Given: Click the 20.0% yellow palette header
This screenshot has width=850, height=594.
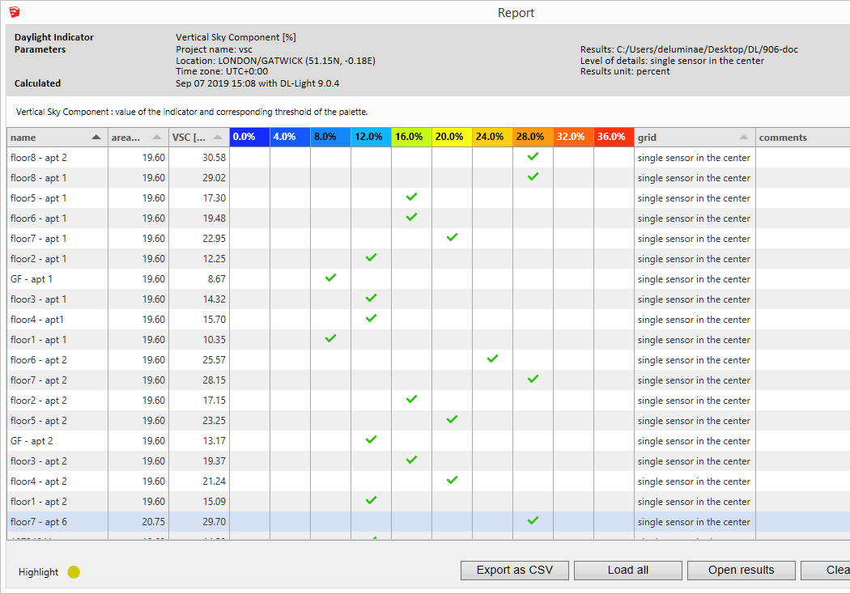Looking at the screenshot, I should [x=452, y=137].
